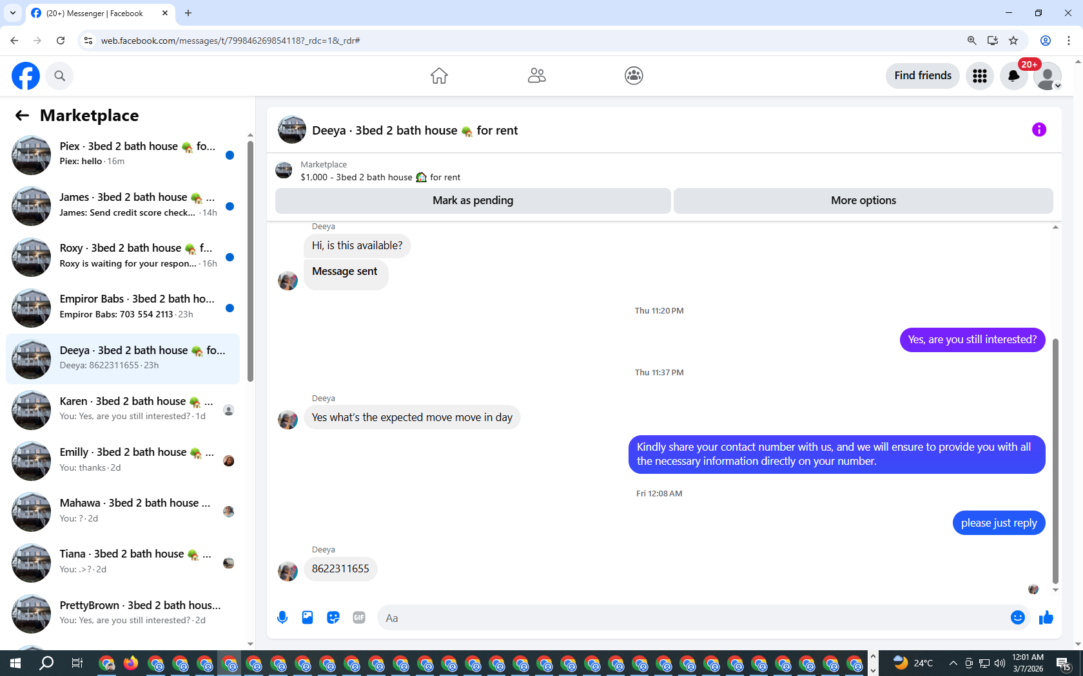Click the chat messages scrollbar
Viewport: 1083px width, 676px height.
coord(1055,460)
